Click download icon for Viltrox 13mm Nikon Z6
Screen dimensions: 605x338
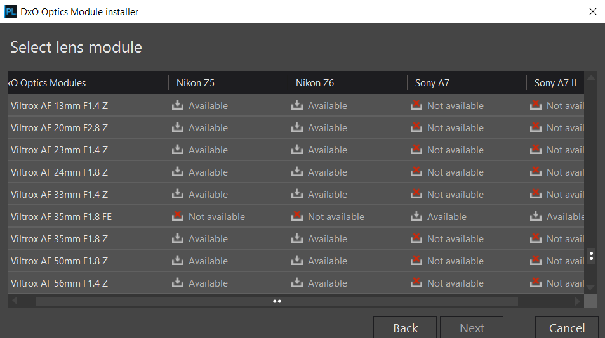[x=296, y=105]
